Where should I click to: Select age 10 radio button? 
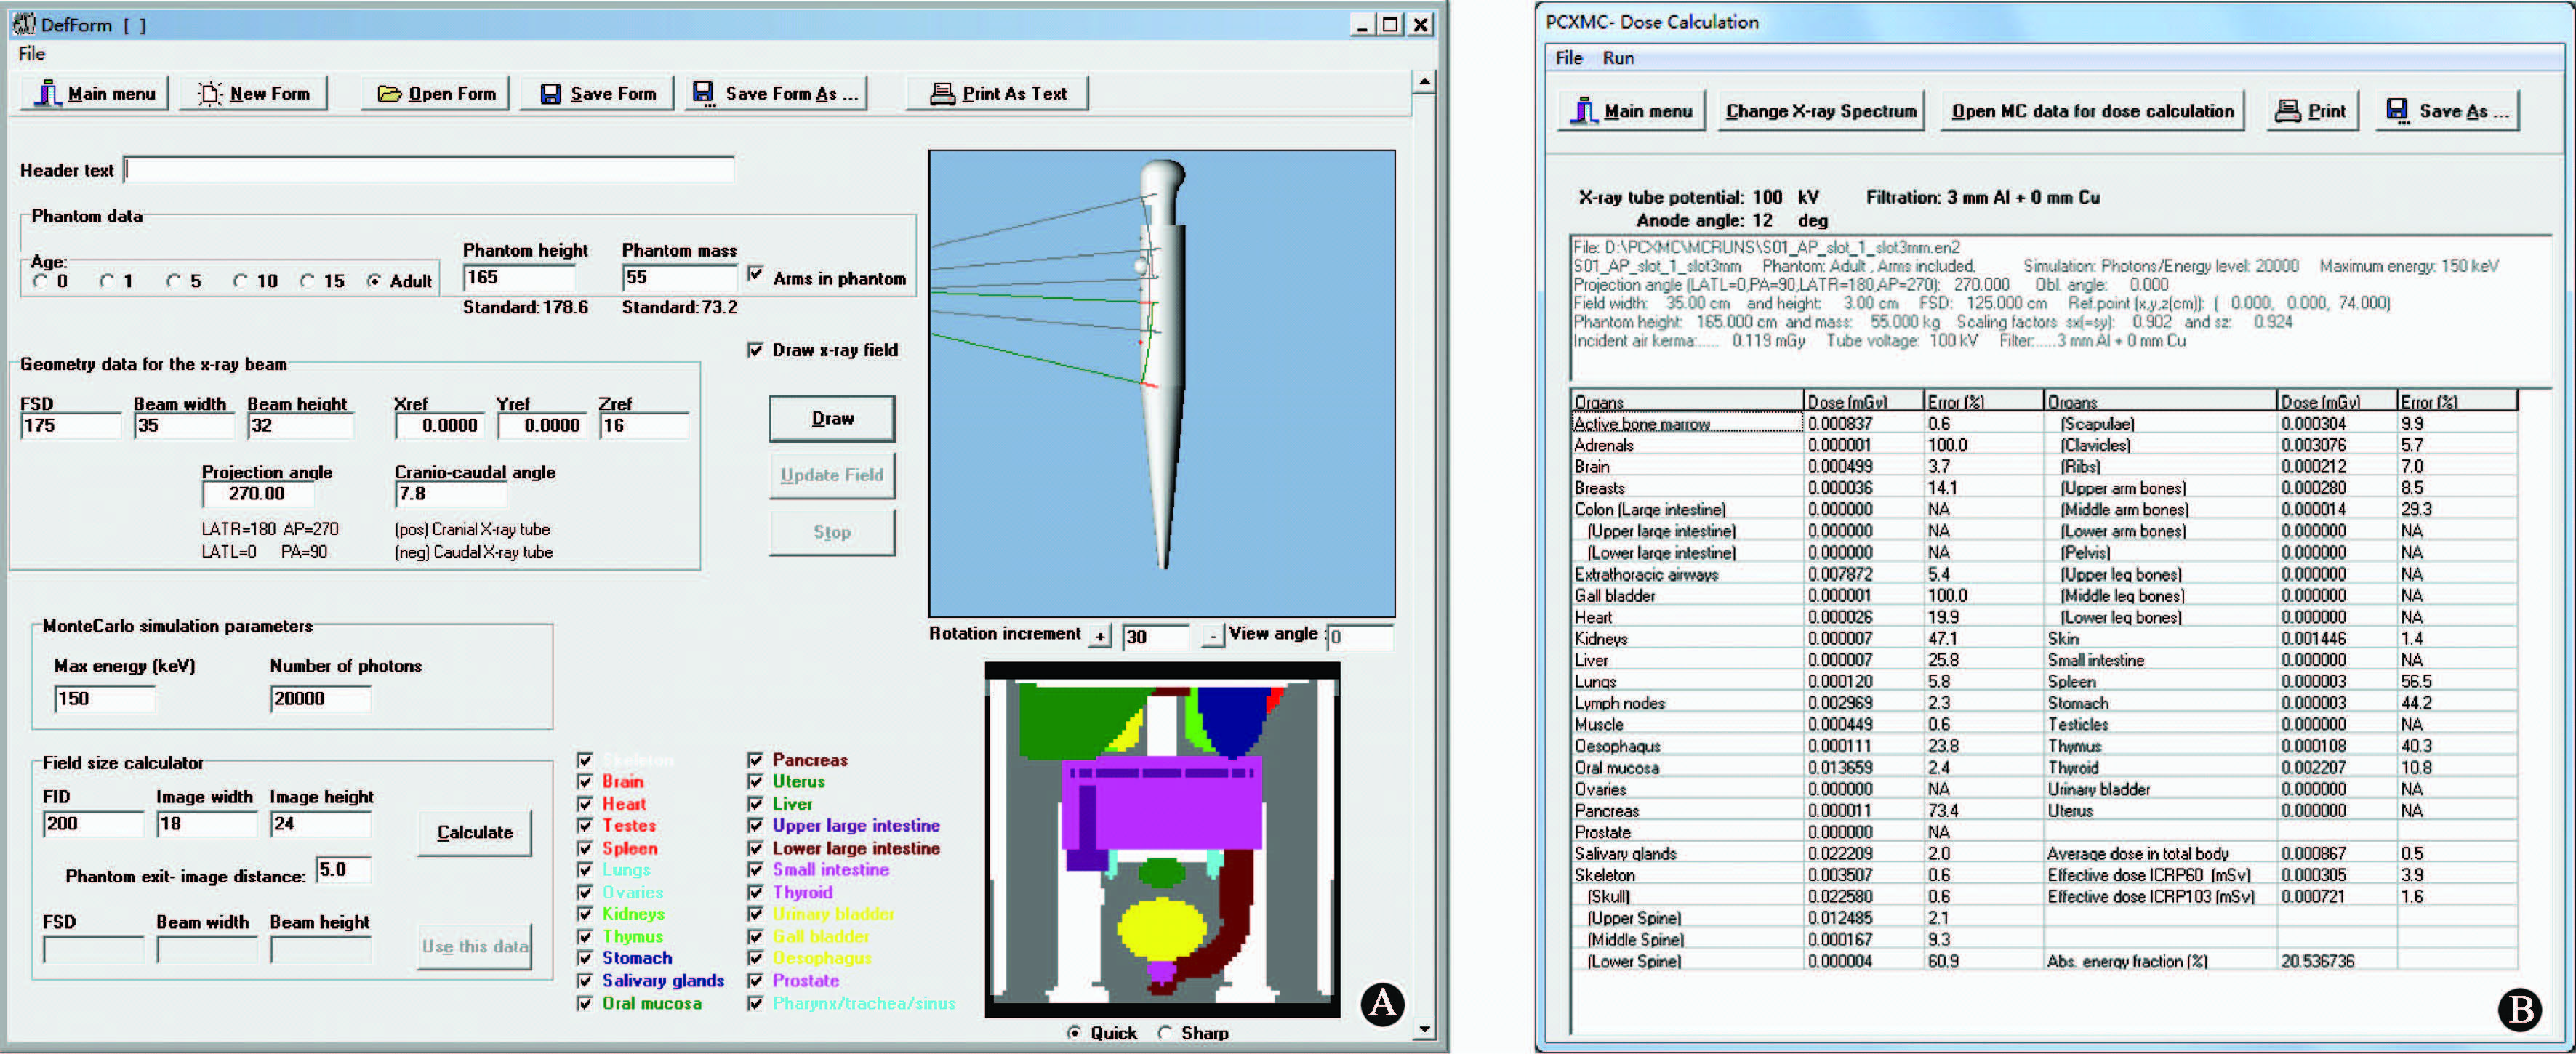(240, 282)
